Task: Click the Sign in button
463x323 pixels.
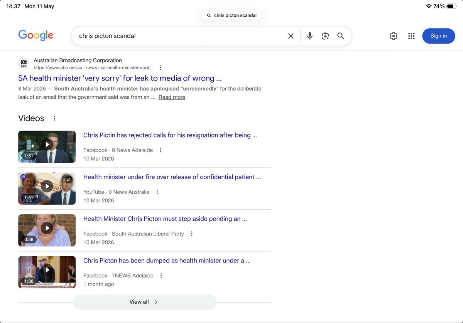Action: click(439, 36)
